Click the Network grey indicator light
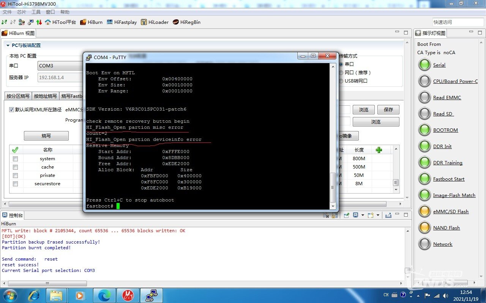This screenshot has width=486, height=303. [424, 244]
